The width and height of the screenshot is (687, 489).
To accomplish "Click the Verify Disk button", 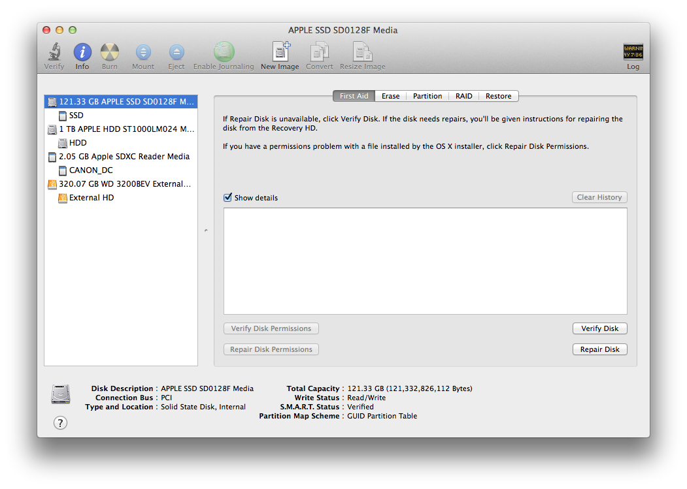I will 600,329.
